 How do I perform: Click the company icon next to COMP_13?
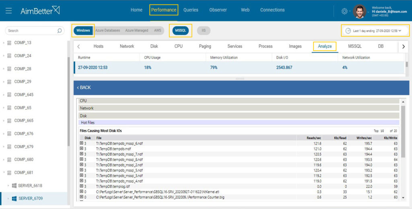pyautogui.click(x=9, y=43)
